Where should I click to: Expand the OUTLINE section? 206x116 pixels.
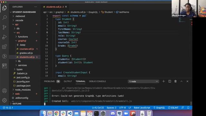point(17,104)
